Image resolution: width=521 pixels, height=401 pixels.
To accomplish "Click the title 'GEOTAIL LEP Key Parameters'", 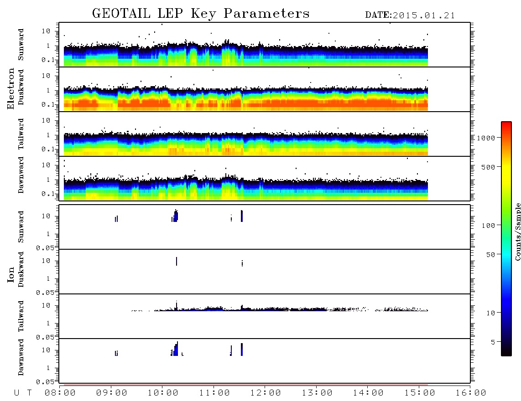I will pyautogui.click(x=201, y=14).
